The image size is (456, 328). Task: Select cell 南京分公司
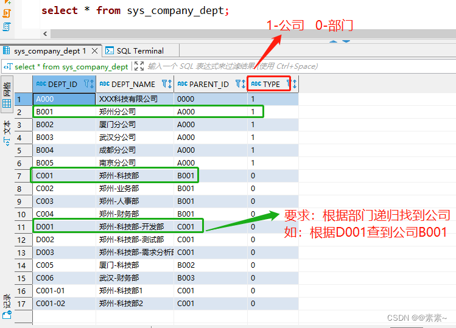tap(135, 163)
